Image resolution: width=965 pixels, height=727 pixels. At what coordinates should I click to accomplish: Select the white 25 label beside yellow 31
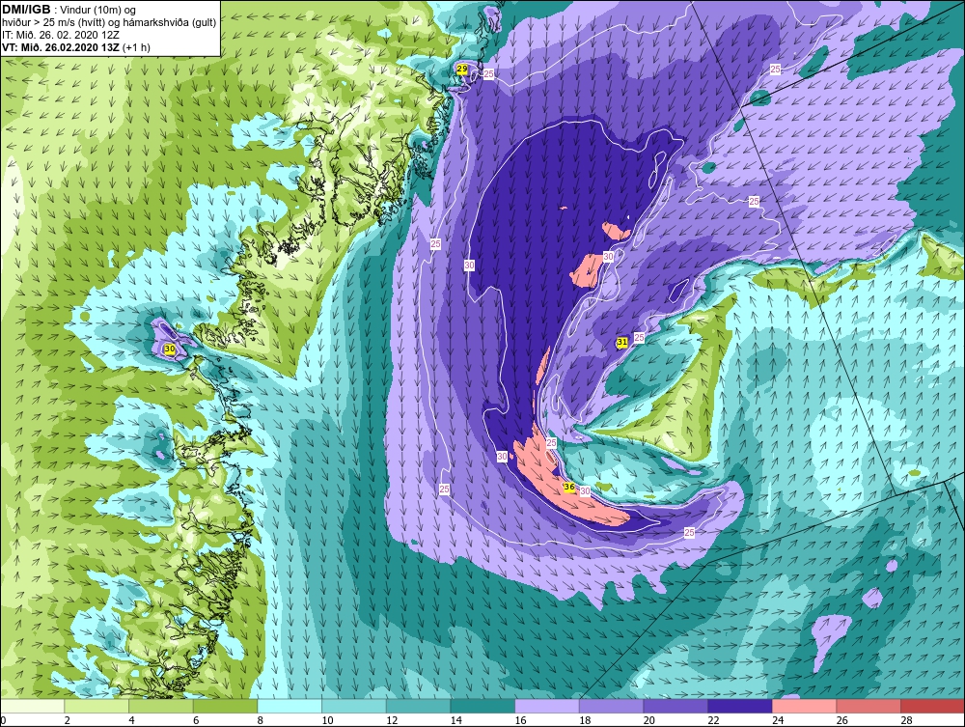639,337
